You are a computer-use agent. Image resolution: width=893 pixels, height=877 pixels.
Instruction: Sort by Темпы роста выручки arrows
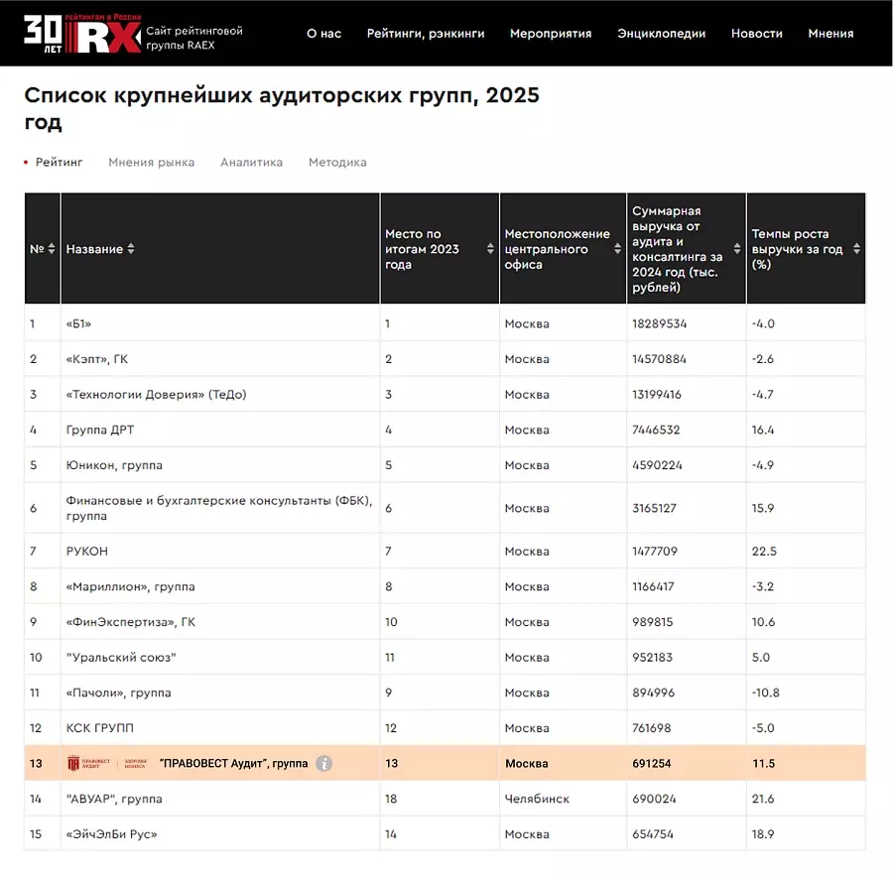click(x=856, y=249)
